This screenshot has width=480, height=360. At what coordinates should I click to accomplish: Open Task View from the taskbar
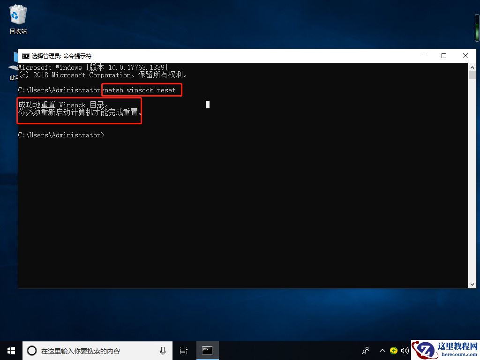(183, 350)
